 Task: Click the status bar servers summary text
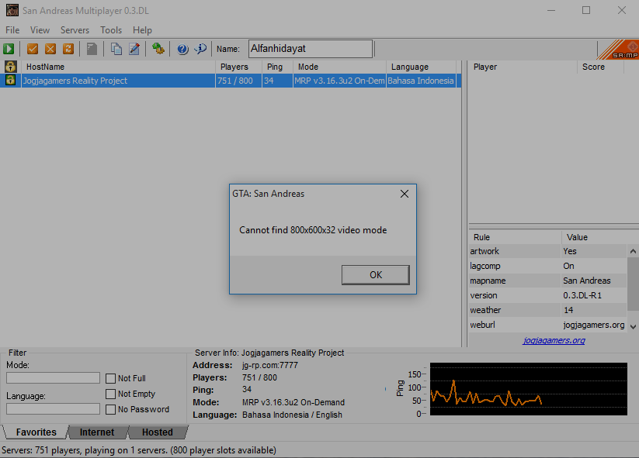point(139,450)
